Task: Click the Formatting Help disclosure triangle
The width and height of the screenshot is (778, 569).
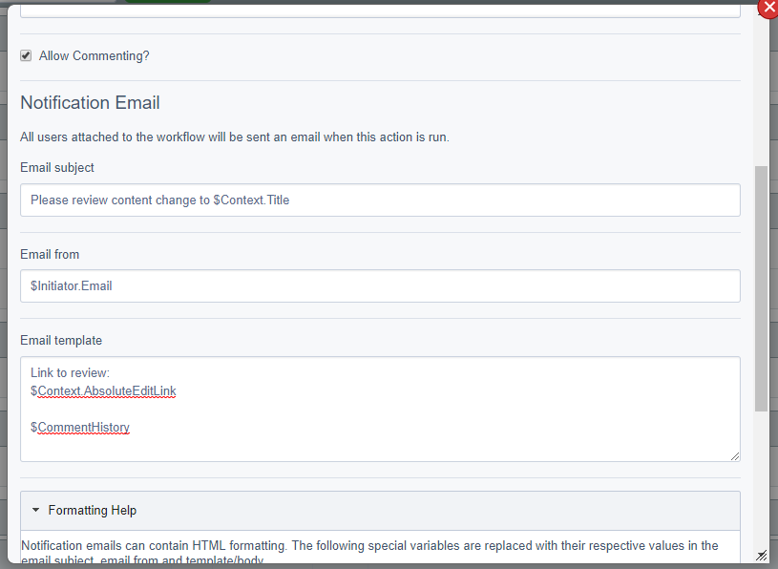Action: click(37, 511)
